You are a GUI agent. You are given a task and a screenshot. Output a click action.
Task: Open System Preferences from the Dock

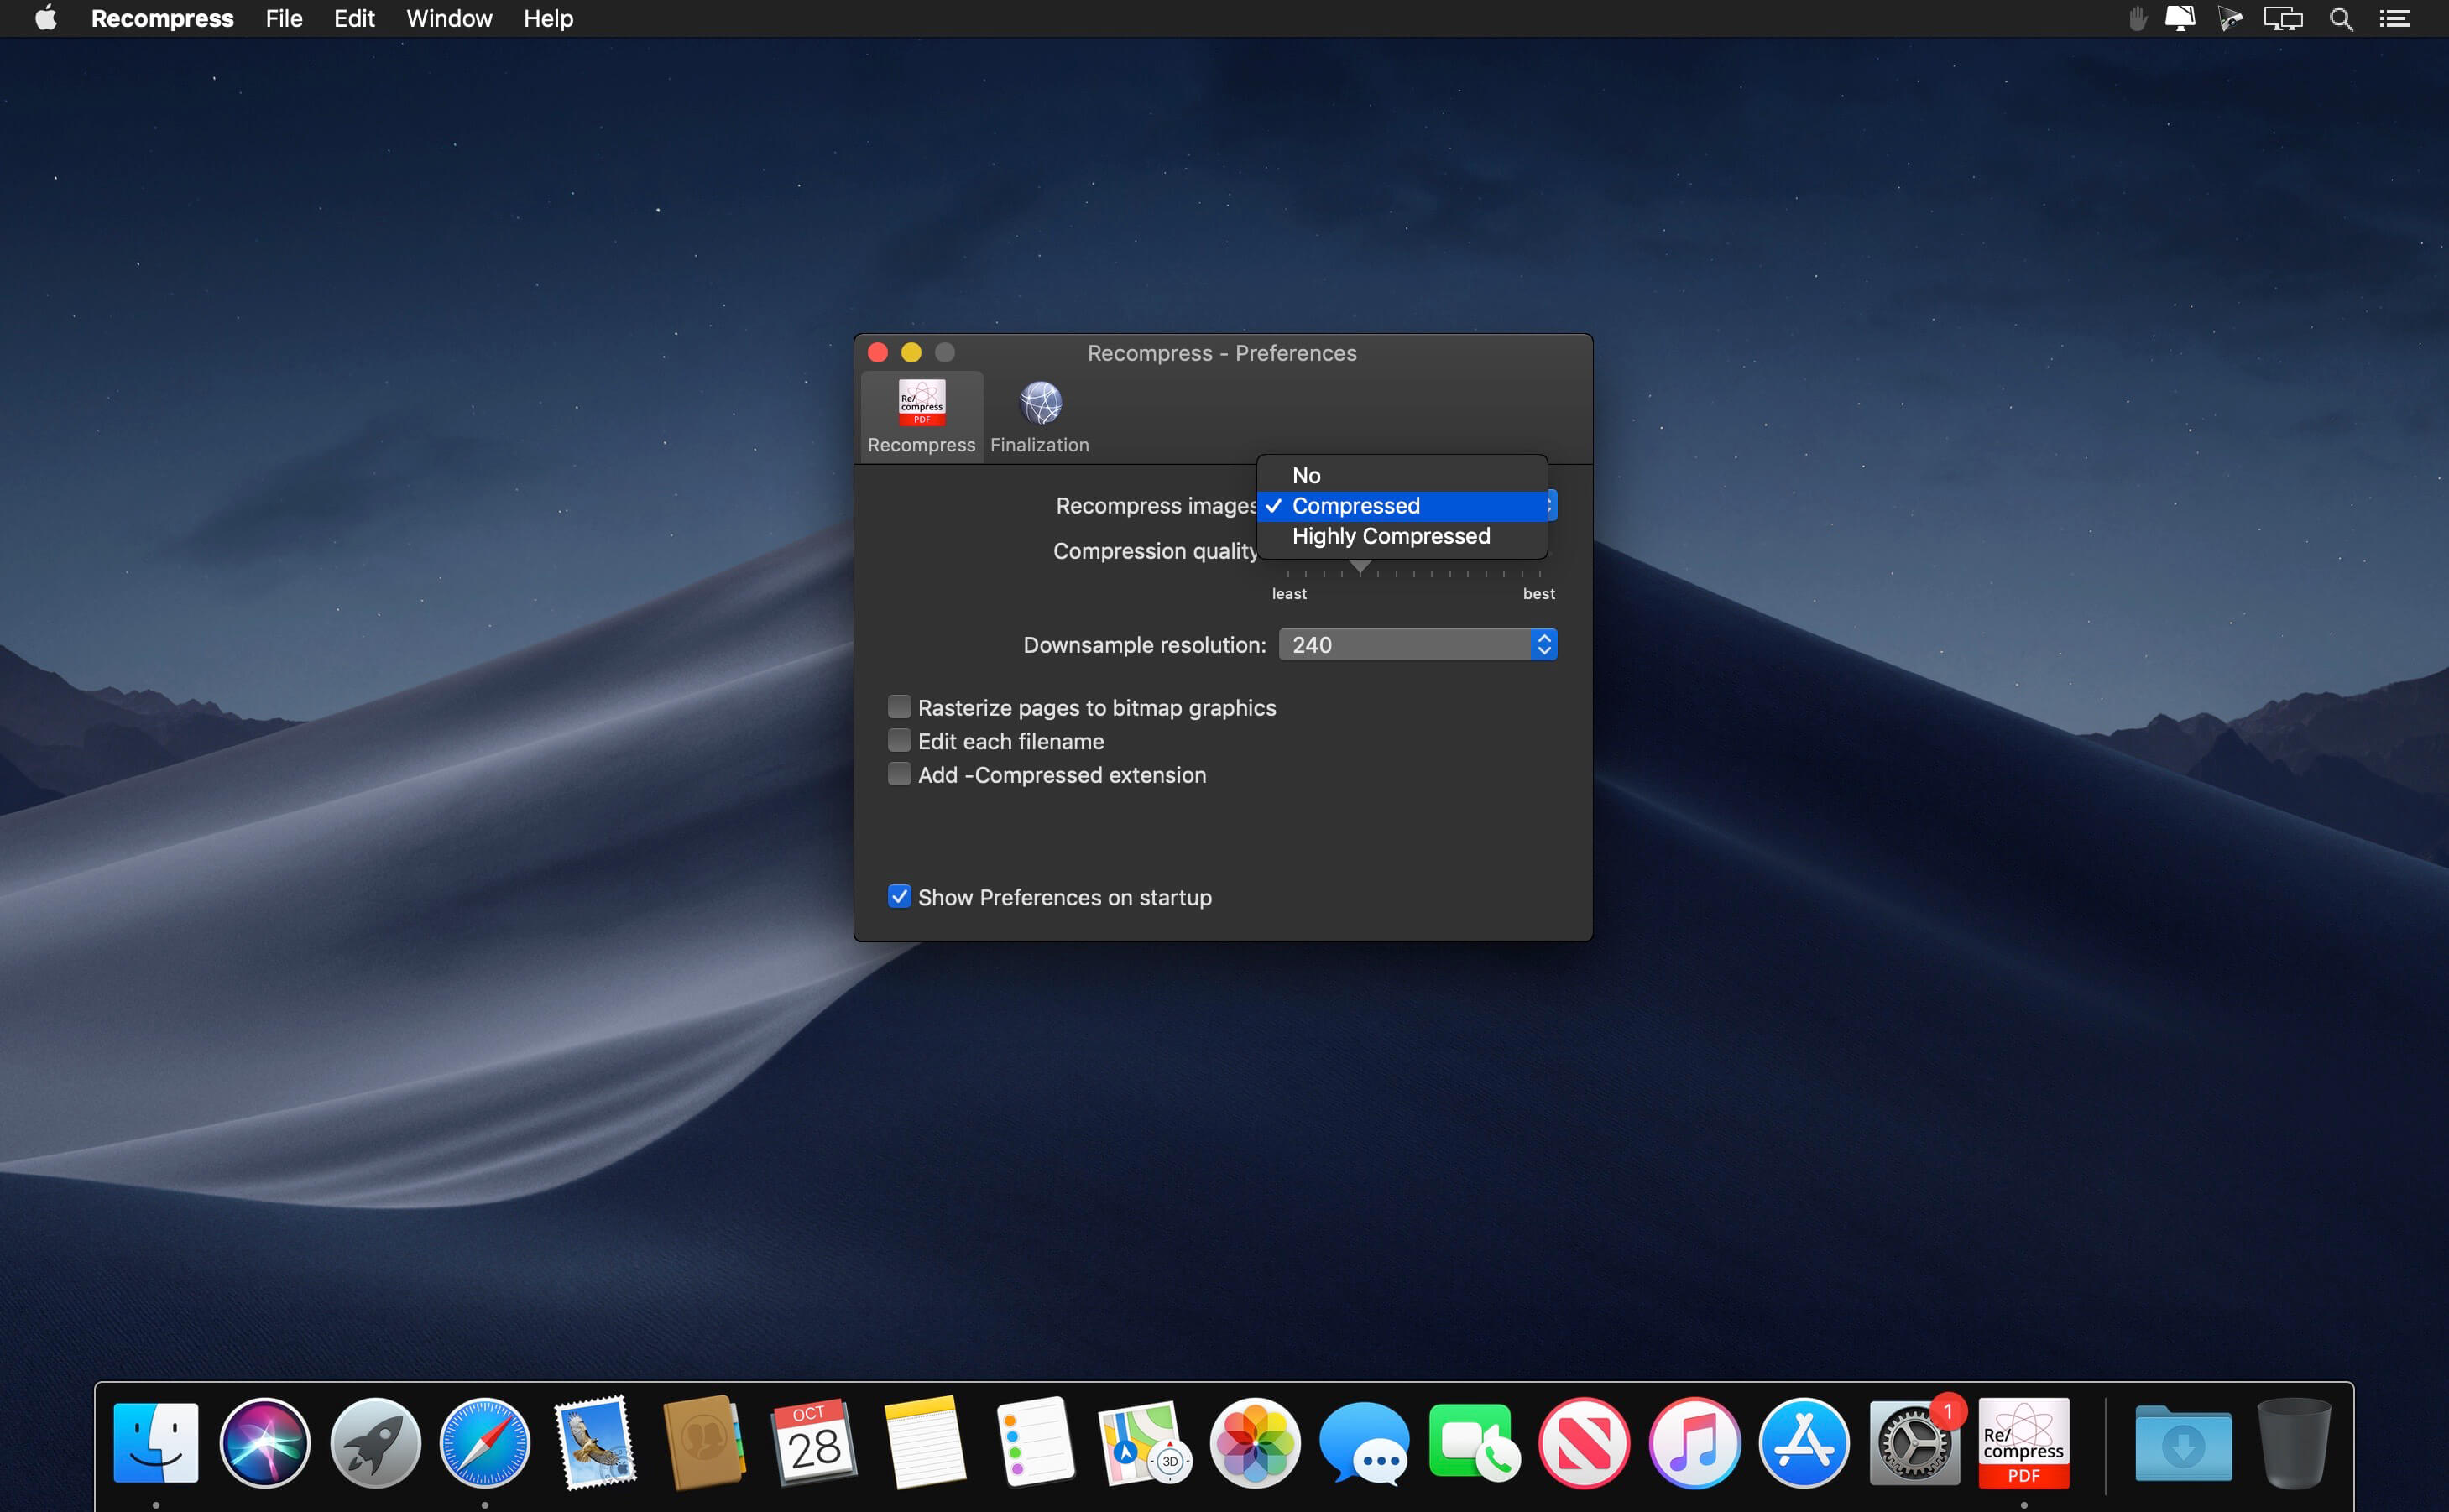1913,1442
